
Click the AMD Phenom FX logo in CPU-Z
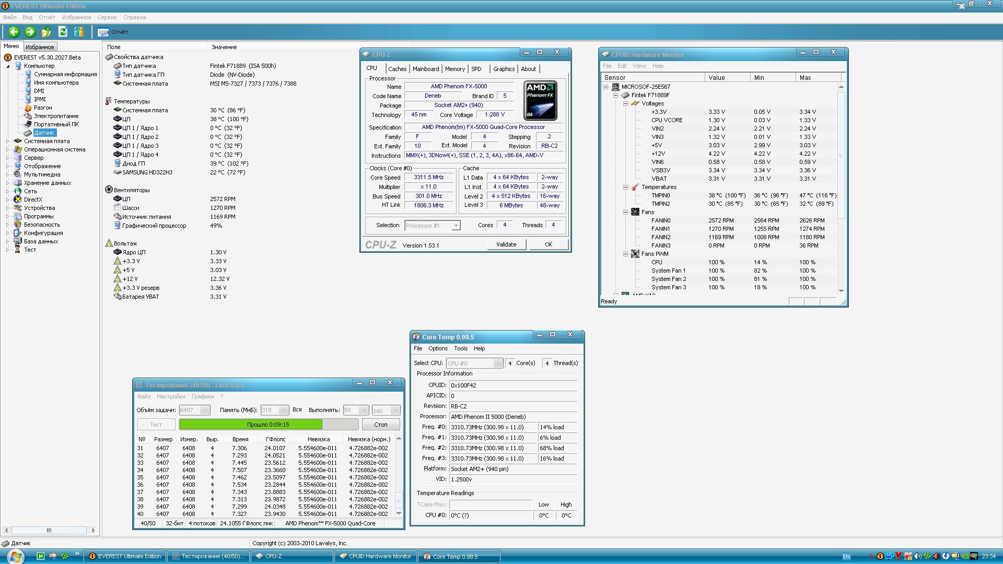tap(540, 100)
